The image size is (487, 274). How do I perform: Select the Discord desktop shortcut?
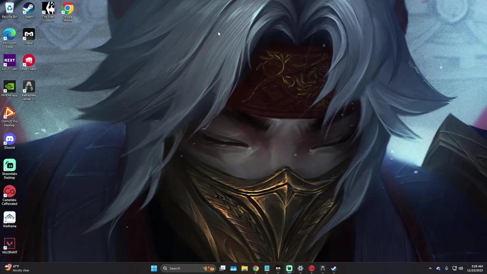click(10, 141)
